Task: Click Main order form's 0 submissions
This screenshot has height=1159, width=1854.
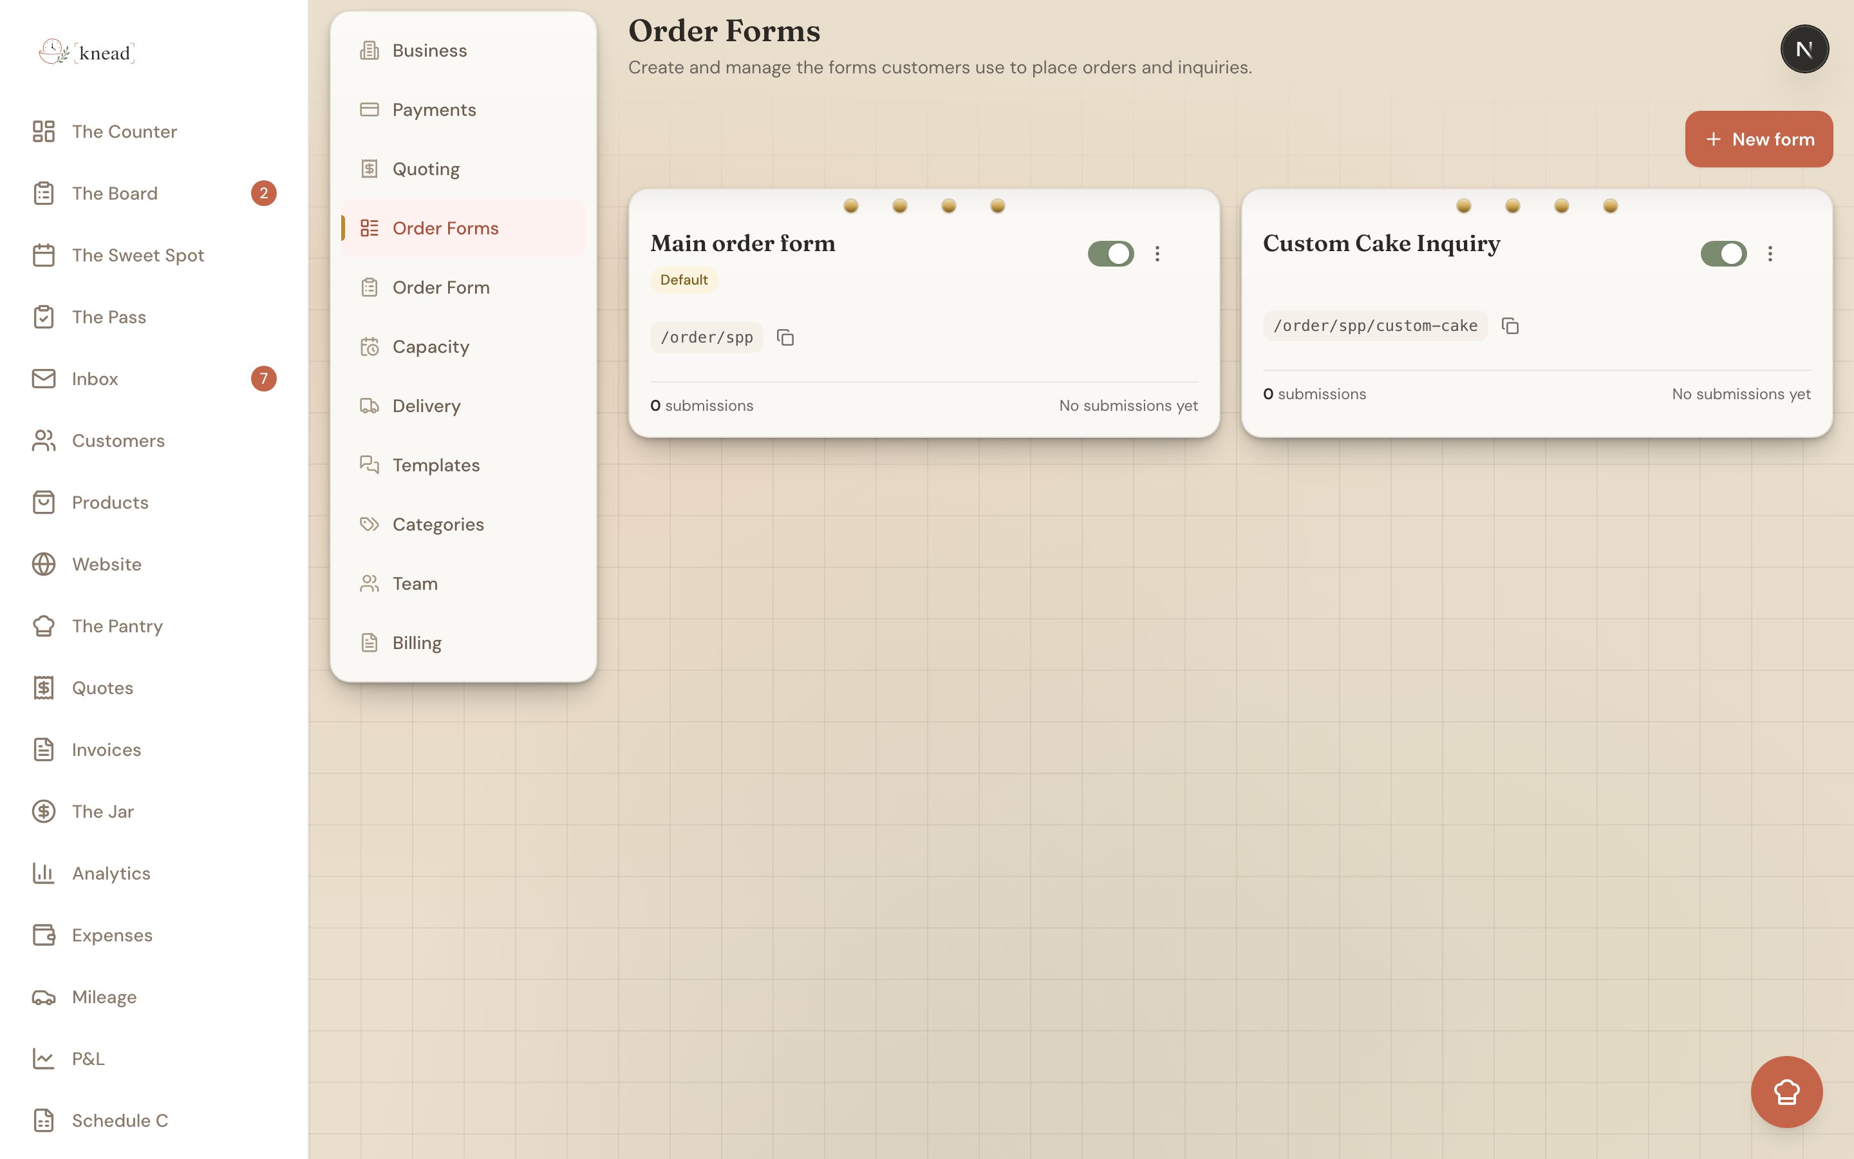Action: tap(702, 406)
